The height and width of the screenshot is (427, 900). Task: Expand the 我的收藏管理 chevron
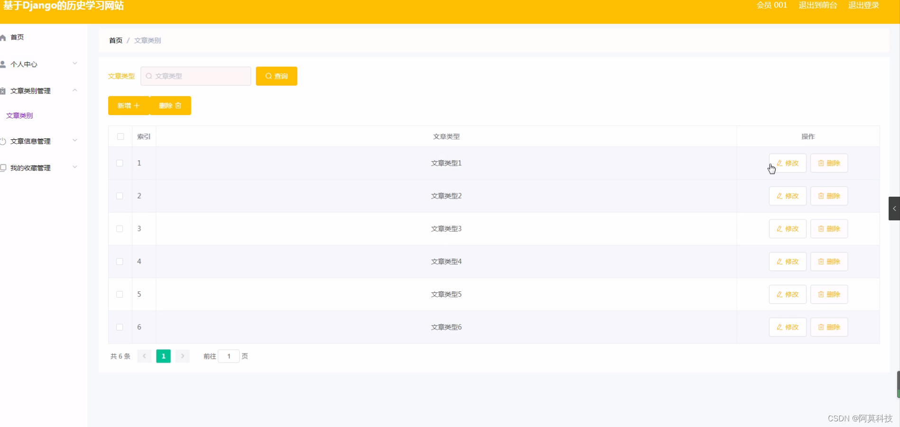click(74, 167)
